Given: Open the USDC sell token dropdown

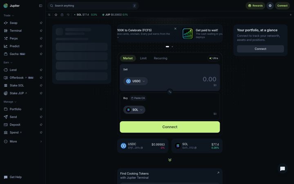Looking at the screenshot, I should tap(136, 81).
